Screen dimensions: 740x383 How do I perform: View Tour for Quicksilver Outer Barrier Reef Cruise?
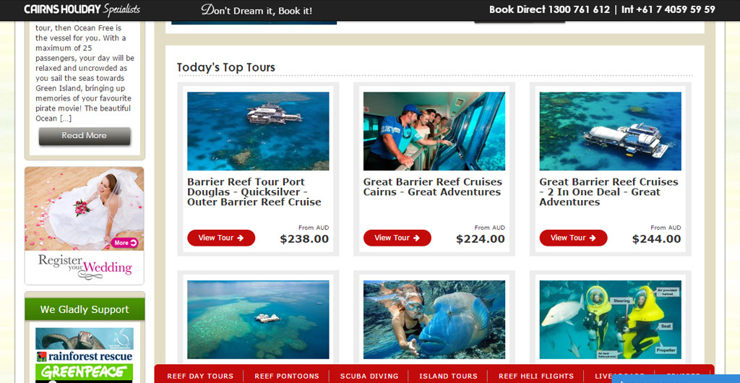click(x=221, y=238)
